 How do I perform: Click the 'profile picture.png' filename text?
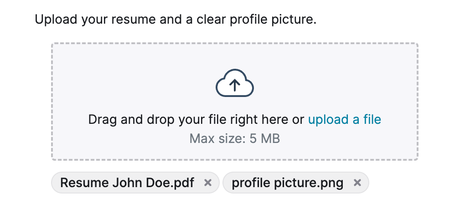pyautogui.click(x=287, y=183)
